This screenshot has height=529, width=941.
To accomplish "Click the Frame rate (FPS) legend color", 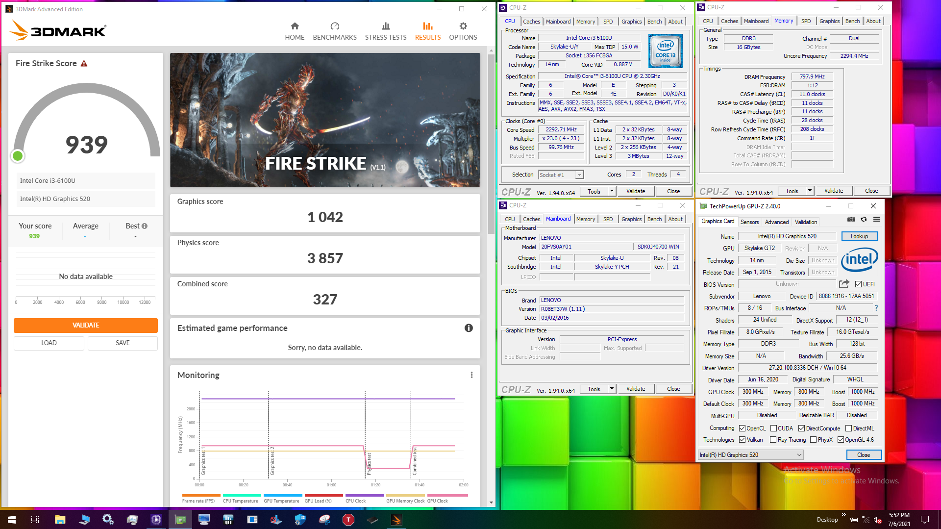I will [x=201, y=496].
